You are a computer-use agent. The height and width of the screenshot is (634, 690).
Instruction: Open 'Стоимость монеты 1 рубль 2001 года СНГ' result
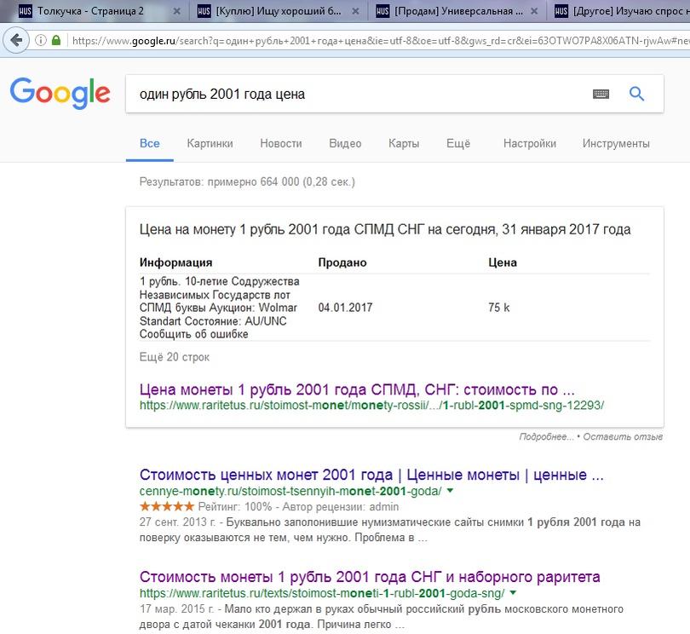[370, 577]
